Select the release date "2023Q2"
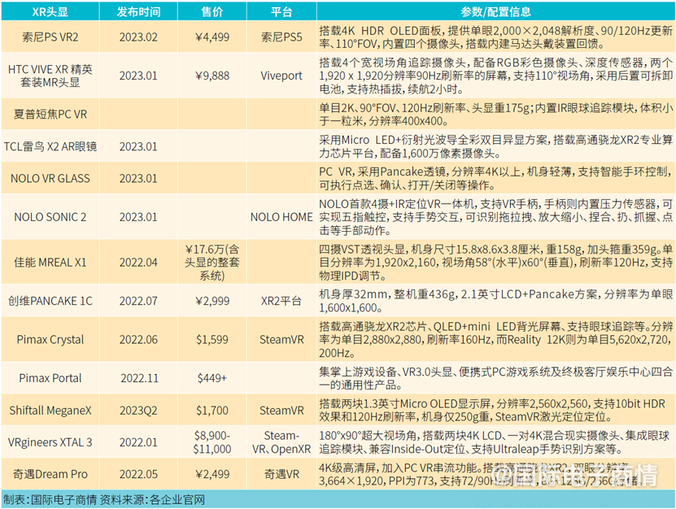The width and height of the screenshot is (676, 509). [138, 411]
